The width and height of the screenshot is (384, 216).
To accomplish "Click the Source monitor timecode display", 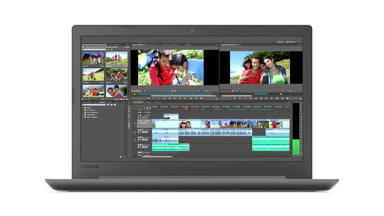I will pos(136,91).
